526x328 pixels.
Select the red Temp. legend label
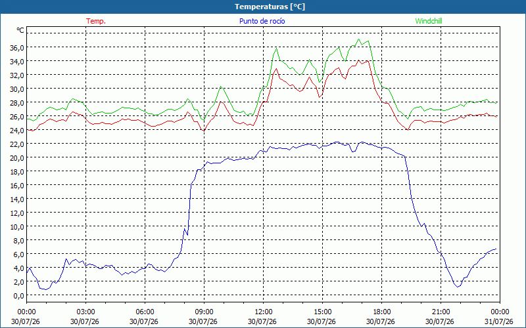click(96, 21)
